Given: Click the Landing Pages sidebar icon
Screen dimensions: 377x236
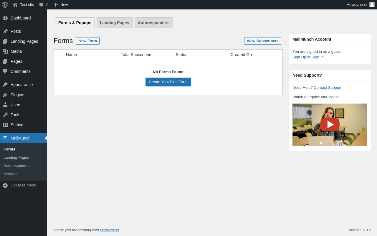Looking at the screenshot, I should coord(5,41).
